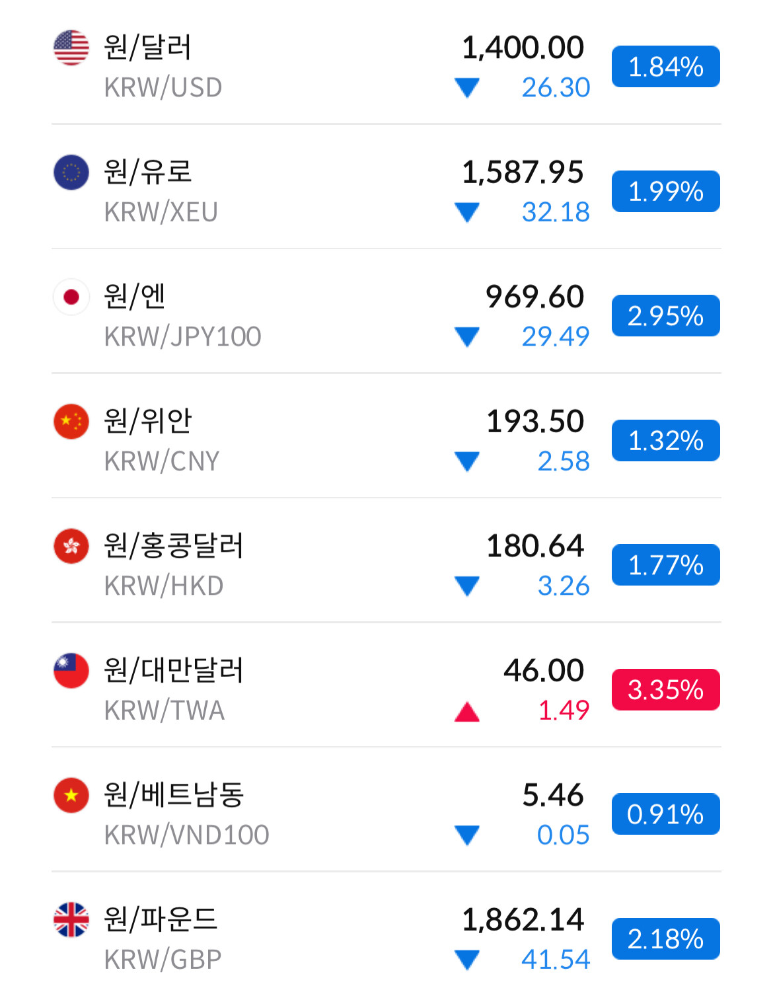Open the Hong Kong flag icon
Viewport: 773px width, 994px height.
(71, 546)
